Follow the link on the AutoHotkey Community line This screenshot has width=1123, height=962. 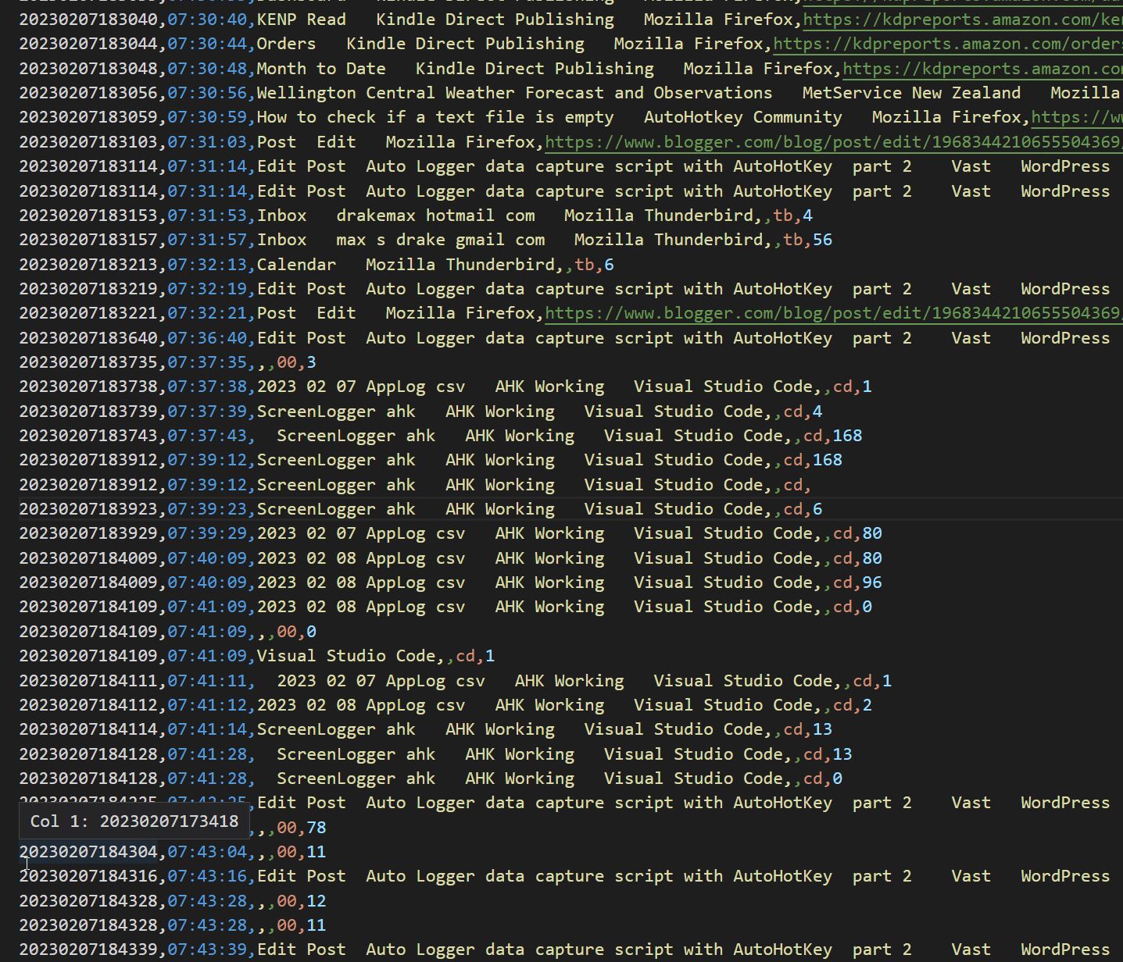1076,117
